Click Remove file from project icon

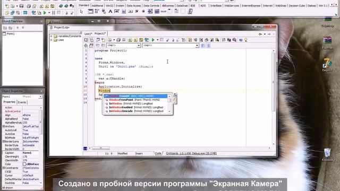click(47, 6)
